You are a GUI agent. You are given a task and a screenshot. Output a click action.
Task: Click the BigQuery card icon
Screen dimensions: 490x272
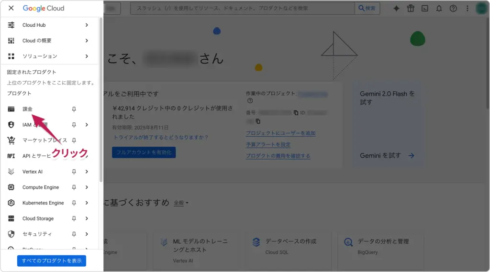[x=348, y=242]
